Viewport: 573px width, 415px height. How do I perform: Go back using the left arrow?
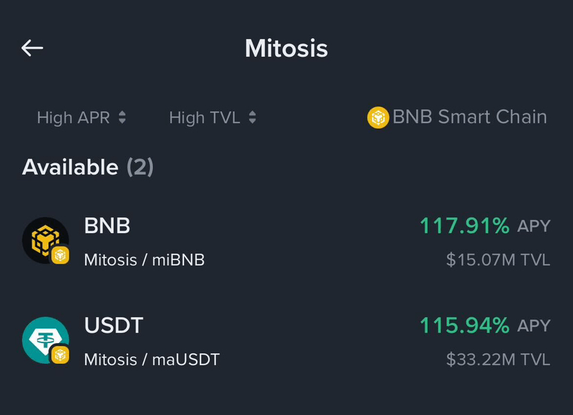(33, 48)
